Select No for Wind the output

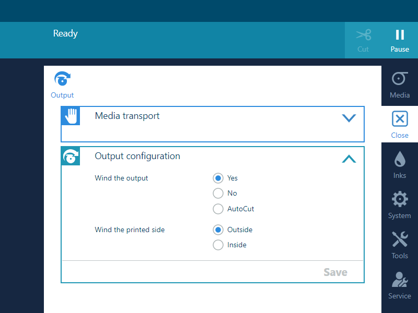tap(218, 194)
